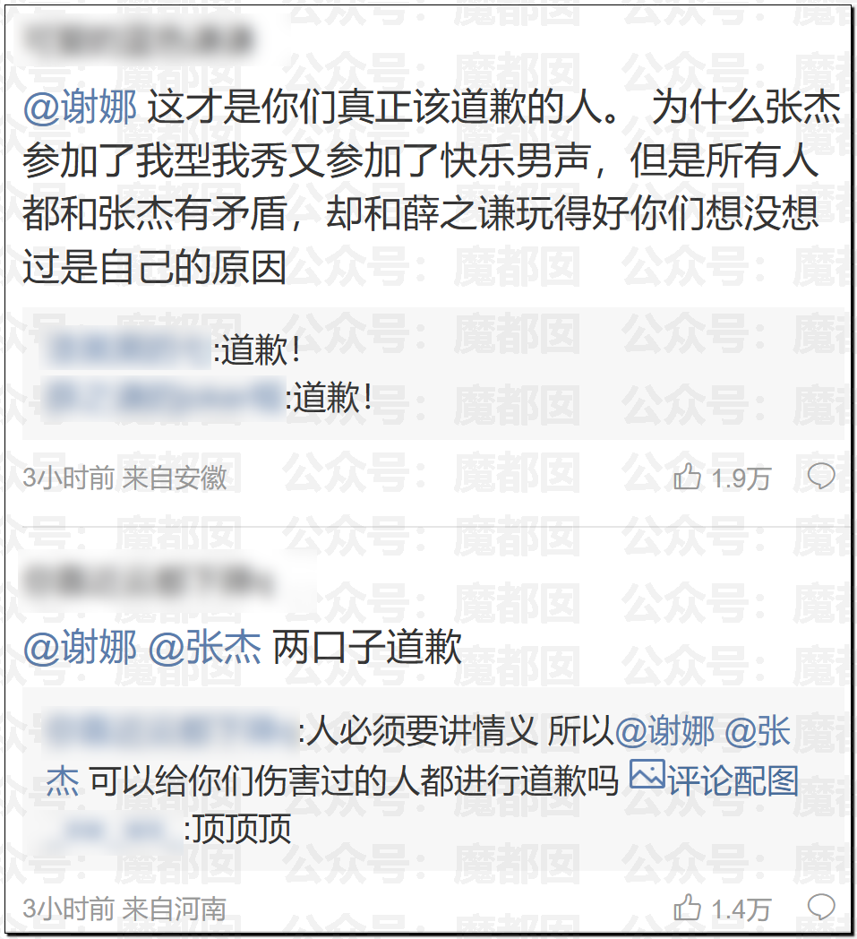The width and height of the screenshot is (857, 939).
Task: Open blurred username of first commenter
Action: [x=137, y=39]
